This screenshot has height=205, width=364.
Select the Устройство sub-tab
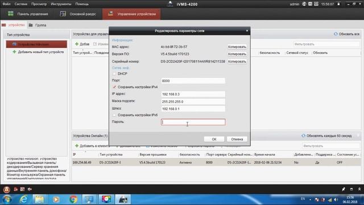[14, 25]
